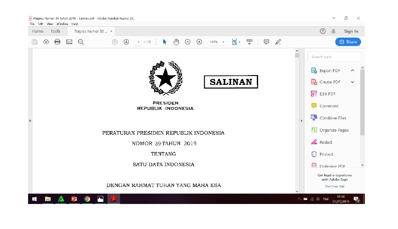This screenshot has height=229, width=398.
Task: Click the current page number field
Action: pyautogui.click(x=139, y=42)
